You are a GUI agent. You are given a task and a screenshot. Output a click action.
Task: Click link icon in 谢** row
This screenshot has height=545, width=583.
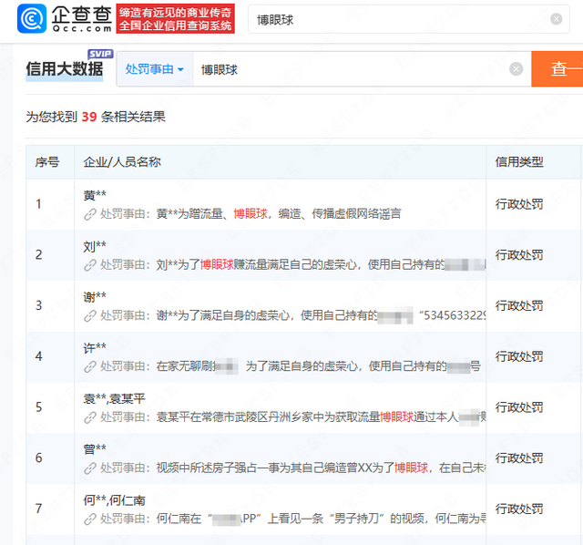[x=90, y=316]
